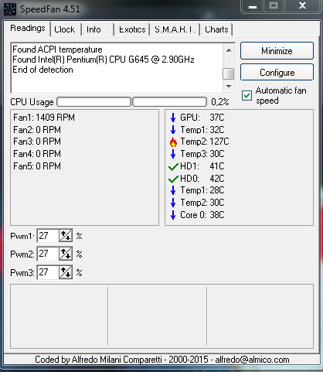323x372 pixels.
Task: Open the Exotics tab
Action: (132, 29)
